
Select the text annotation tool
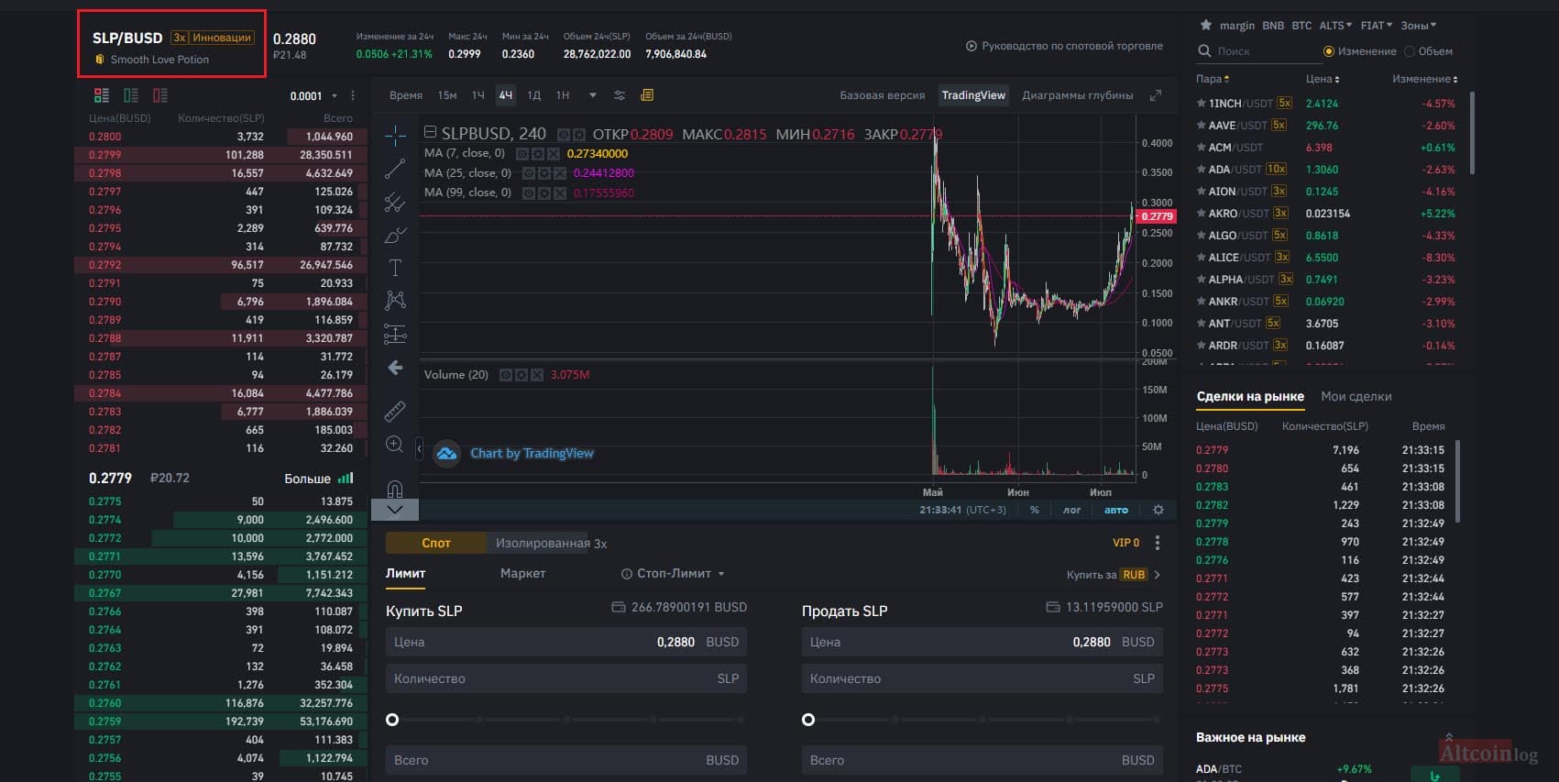point(395,268)
